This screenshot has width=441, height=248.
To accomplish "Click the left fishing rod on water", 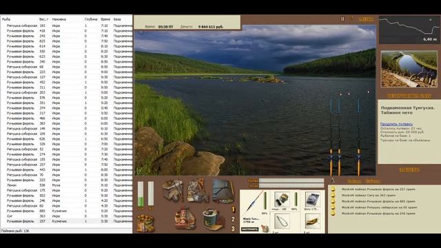I will click(331, 136).
